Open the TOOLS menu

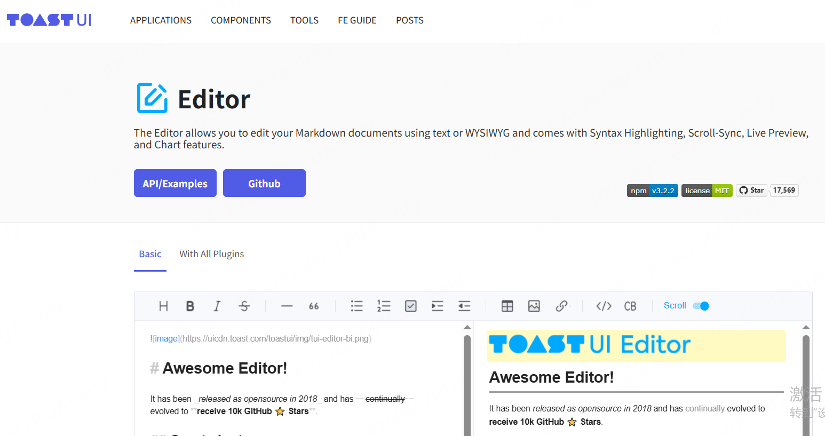304,20
